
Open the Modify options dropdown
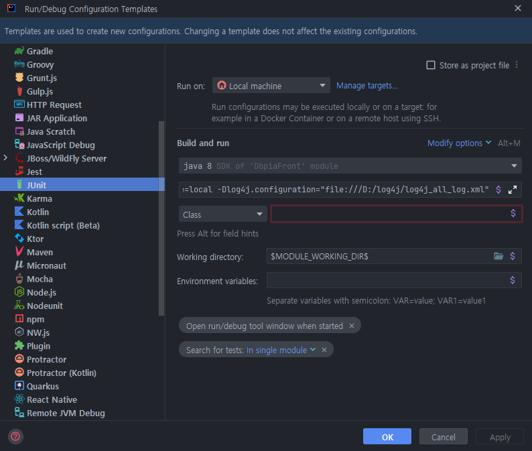pyautogui.click(x=459, y=143)
